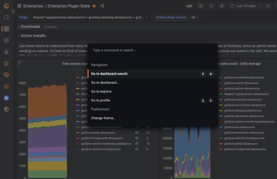Select Go to dashboard... command
The image size is (277, 179).
point(153,83)
